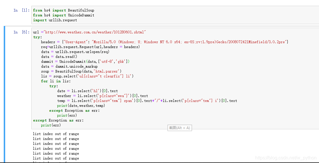Image resolution: width=319 pixels, height=163 pixels.
Task: Focus the first code cell's input area
Action: [175, 15]
